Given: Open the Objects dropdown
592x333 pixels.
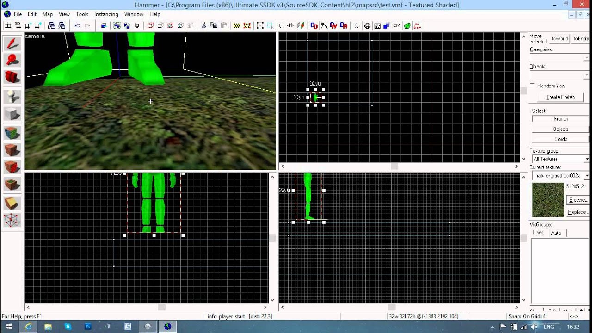Looking at the screenshot, I should (560, 75).
